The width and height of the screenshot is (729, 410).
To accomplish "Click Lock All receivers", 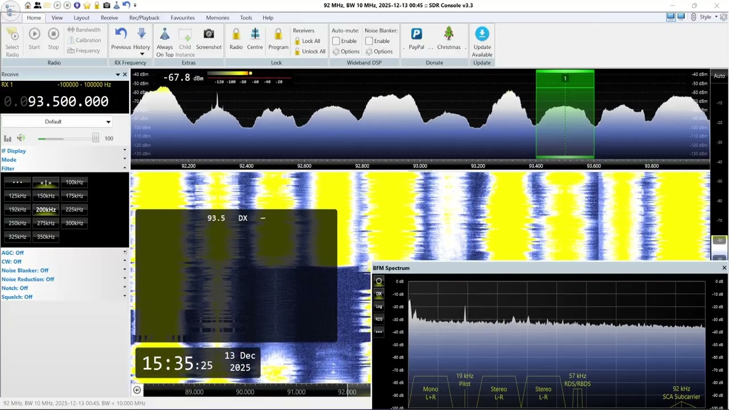I will pyautogui.click(x=308, y=41).
